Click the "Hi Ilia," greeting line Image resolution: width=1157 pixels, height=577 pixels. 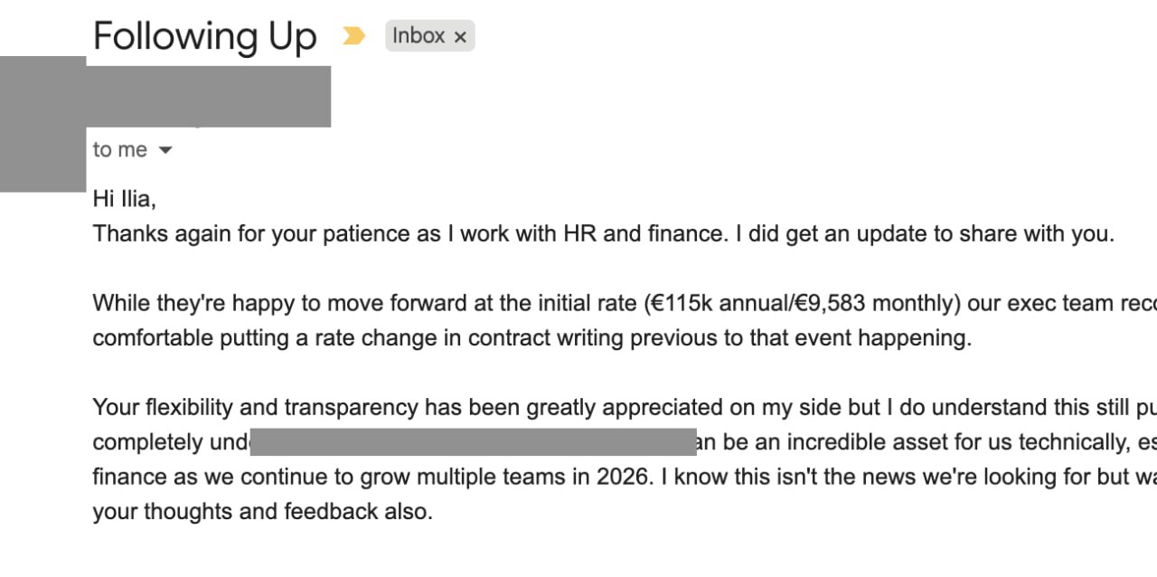131,199
